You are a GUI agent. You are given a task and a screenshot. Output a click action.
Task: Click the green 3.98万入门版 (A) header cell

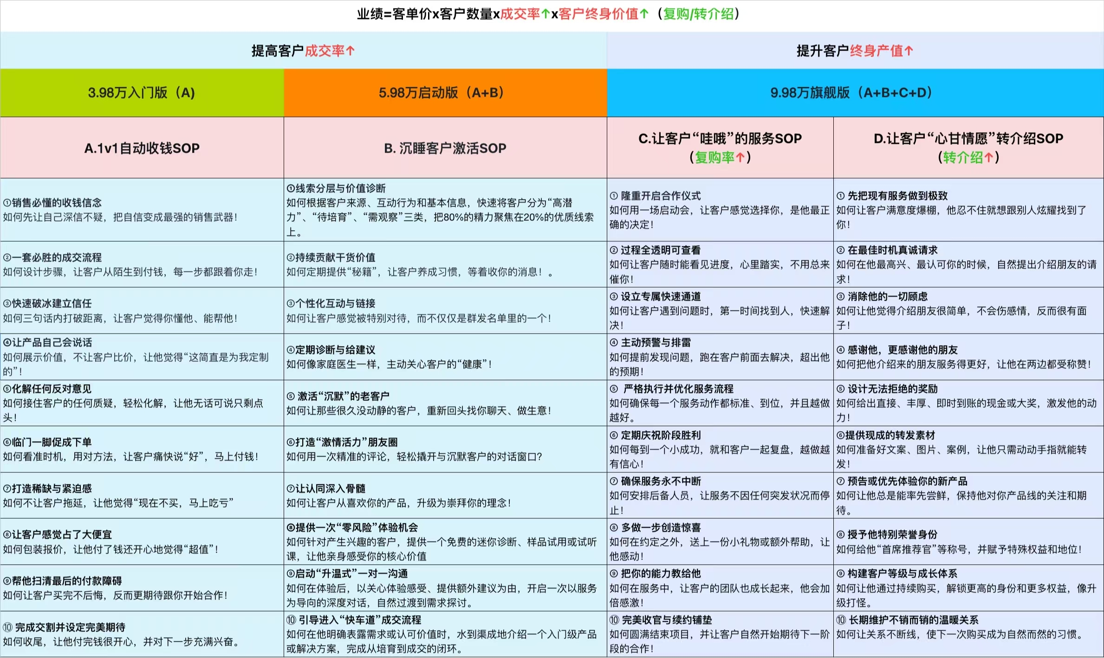[x=142, y=93]
